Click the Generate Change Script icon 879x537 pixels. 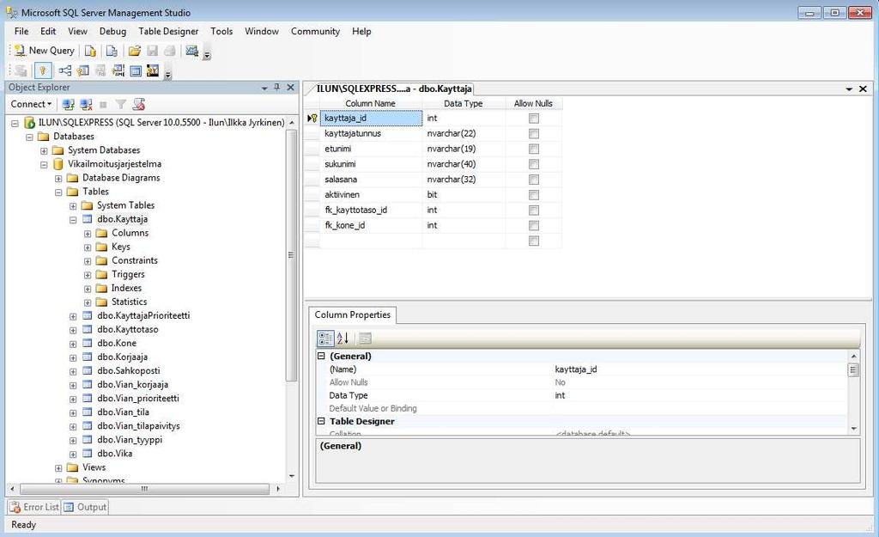pyautogui.click(x=21, y=70)
